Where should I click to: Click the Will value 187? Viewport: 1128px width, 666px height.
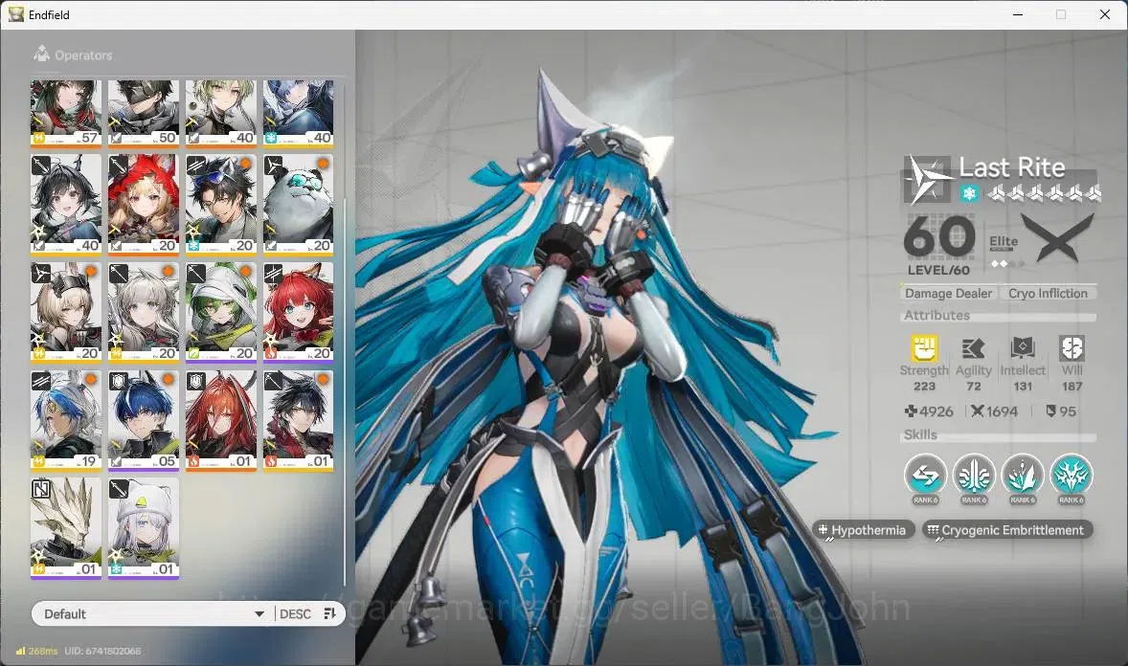coord(1072,387)
